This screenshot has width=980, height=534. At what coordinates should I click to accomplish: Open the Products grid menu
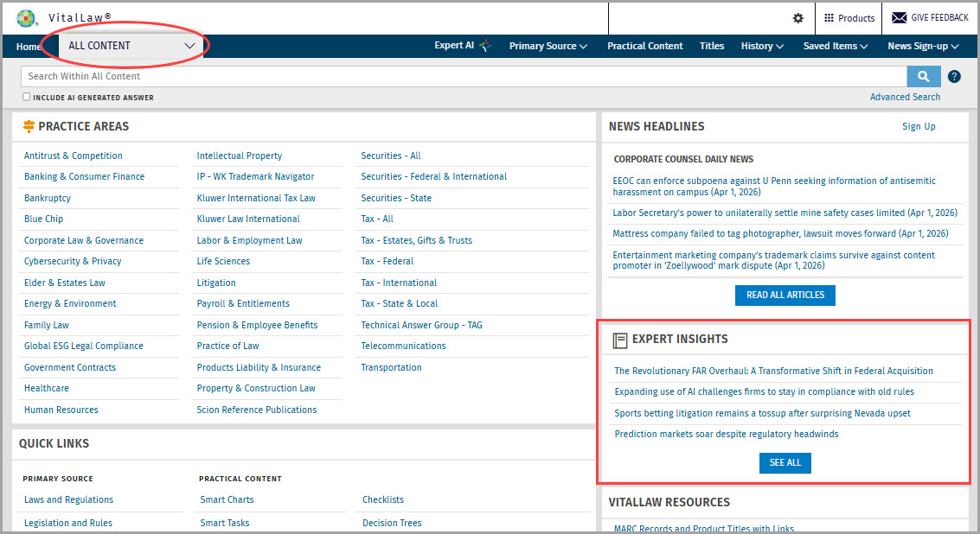tap(849, 18)
